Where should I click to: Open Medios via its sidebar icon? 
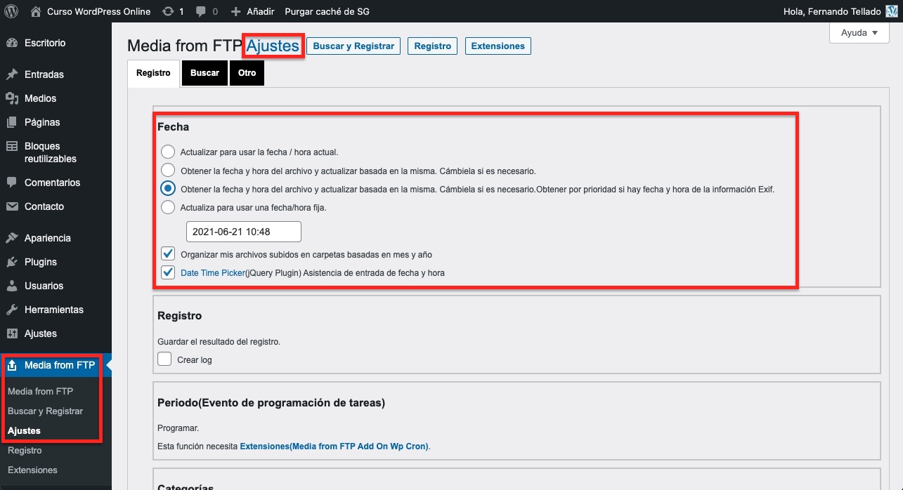point(12,98)
